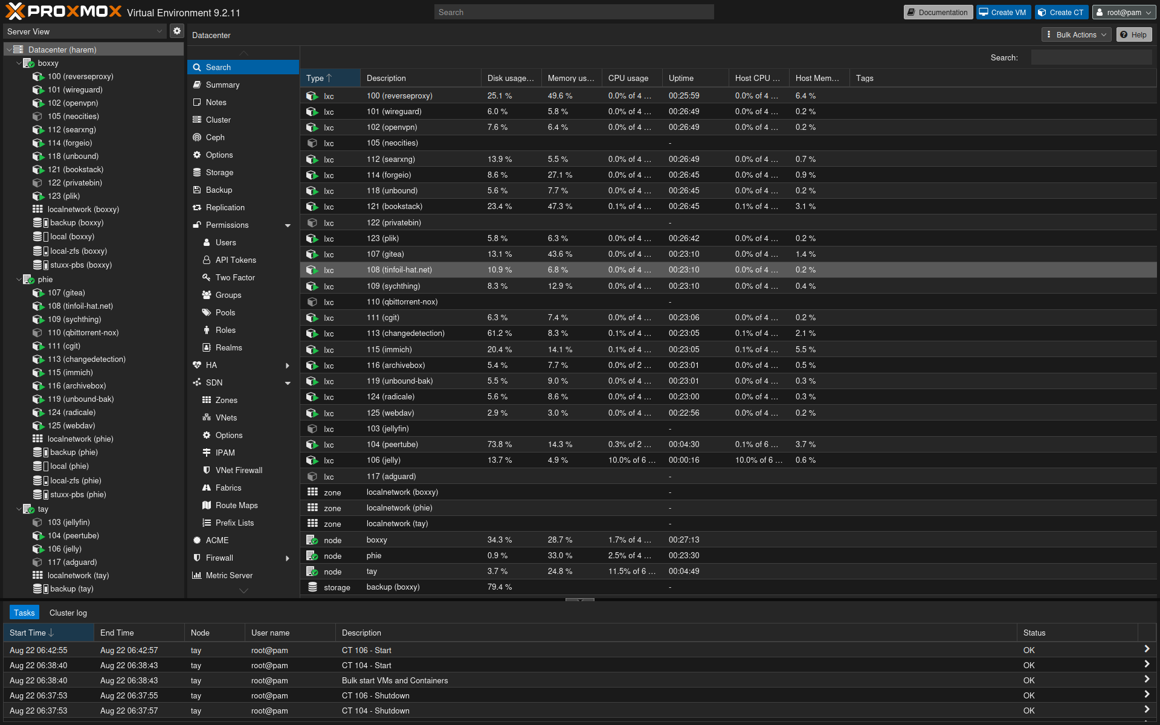This screenshot has height=725, width=1160.
Task: Open the Notes menu item
Action: coord(243,103)
